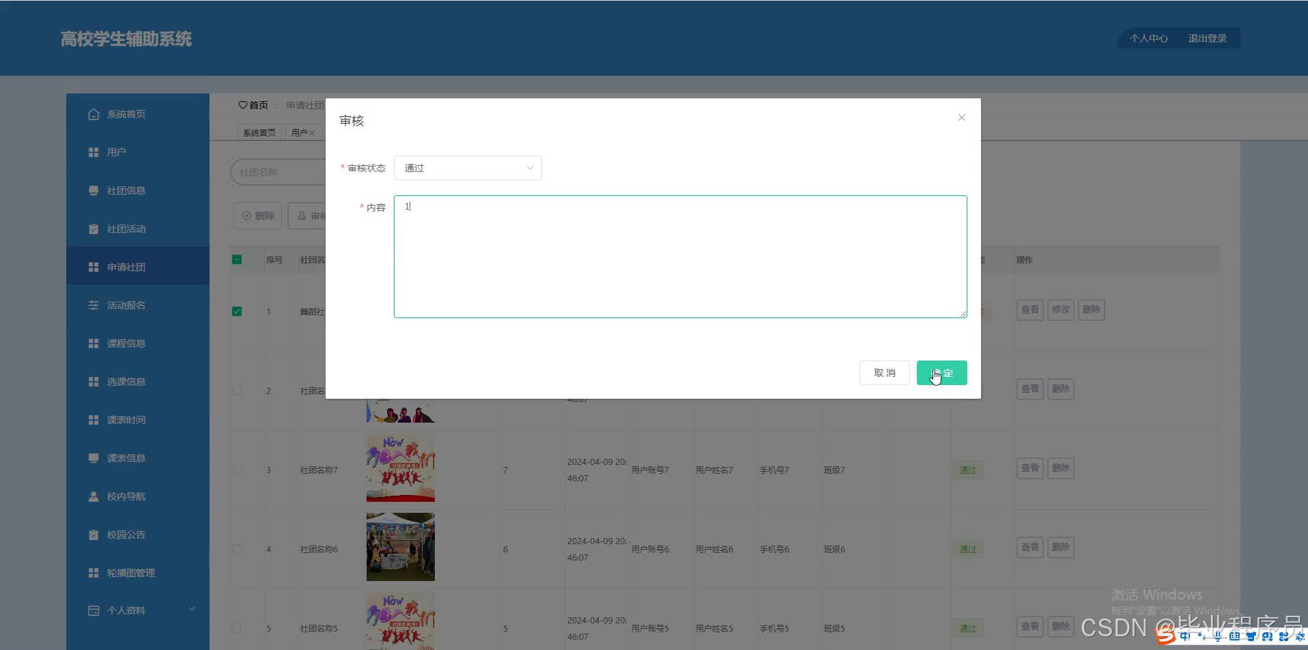The height and width of the screenshot is (650, 1308).
Task: Click the 用户账号7 cell
Action: (x=650, y=470)
